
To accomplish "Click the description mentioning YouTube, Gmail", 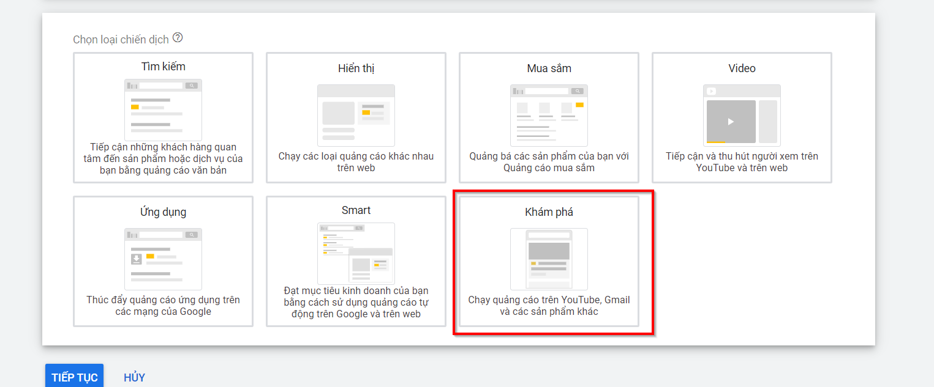I will [549, 306].
